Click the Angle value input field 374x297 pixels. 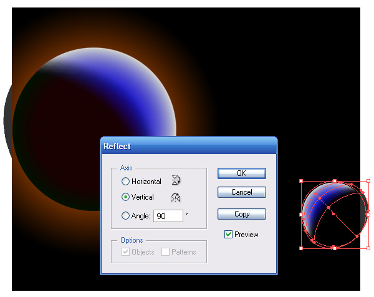point(168,216)
